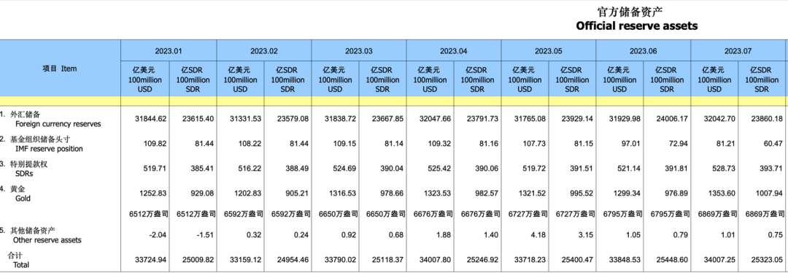Select IMF reserve position value 60.47
788x273 pixels.
pos(774,144)
